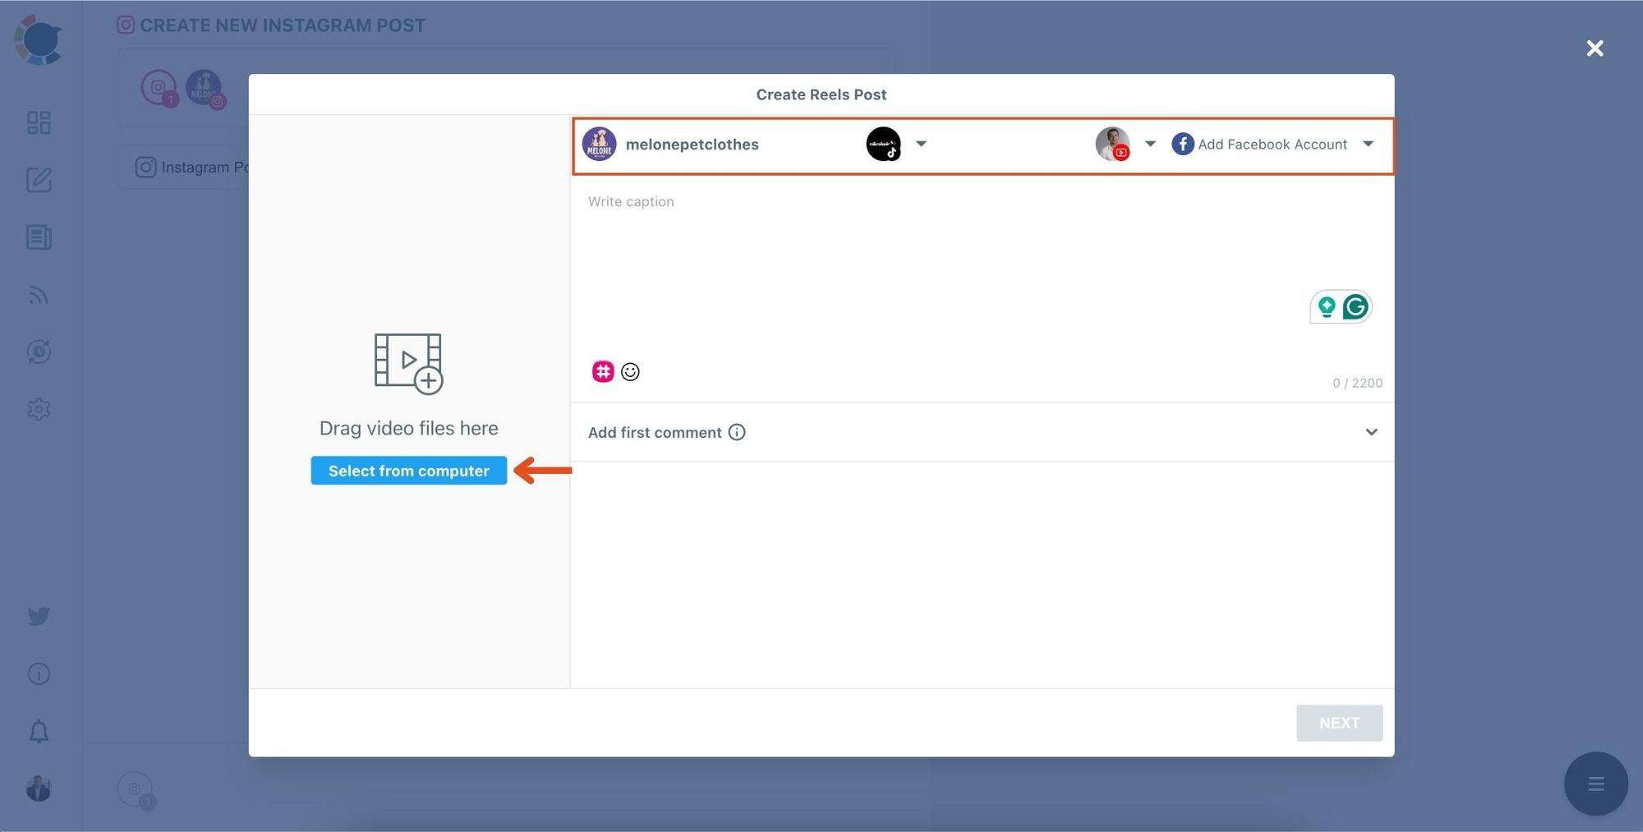Open sidebar Settings gear

39,408
